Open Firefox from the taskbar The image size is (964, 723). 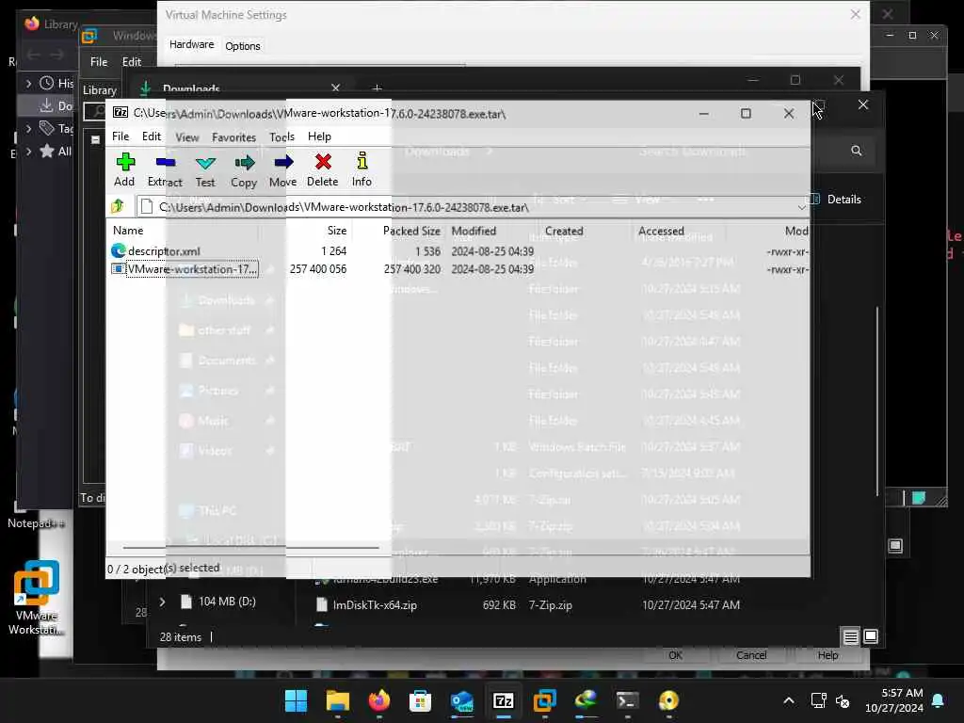click(378, 700)
